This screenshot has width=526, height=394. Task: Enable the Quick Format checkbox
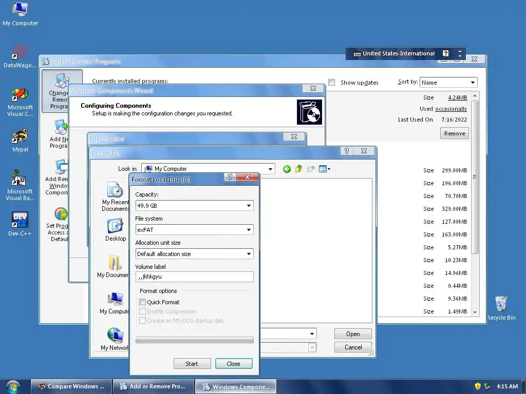point(143,302)
